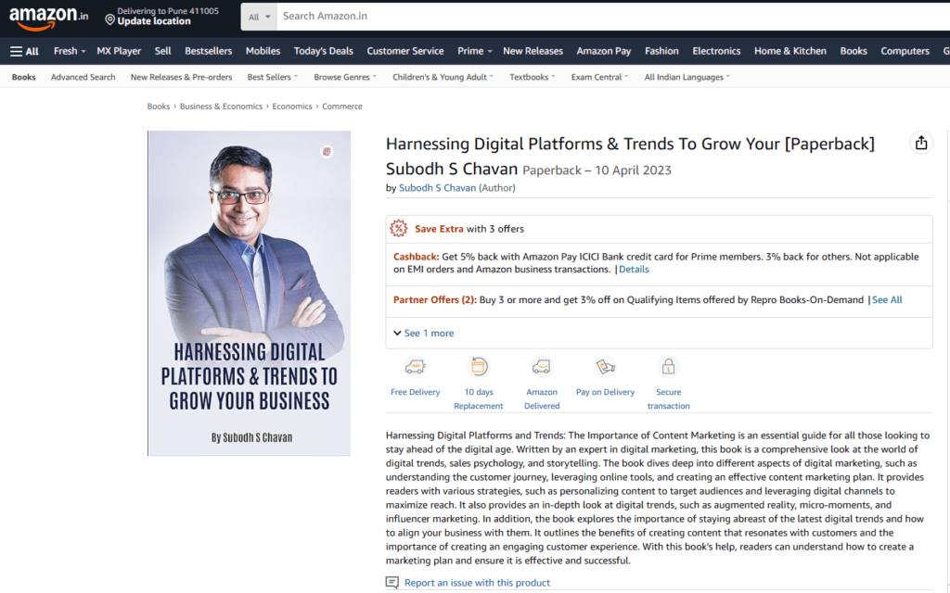Open the Bestsellers nav item
Viewport: 950px width, 593px height.
point(208,51)
